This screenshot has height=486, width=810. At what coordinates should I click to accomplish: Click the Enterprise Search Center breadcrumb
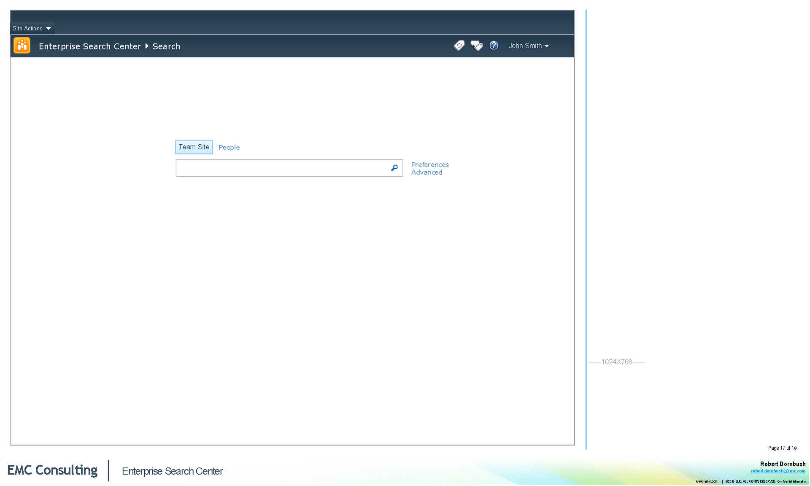[x=90, y=46]
